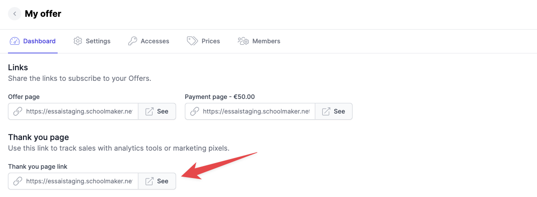
Task: Click the Prices tag icon
Action: (x=192, y=41)
